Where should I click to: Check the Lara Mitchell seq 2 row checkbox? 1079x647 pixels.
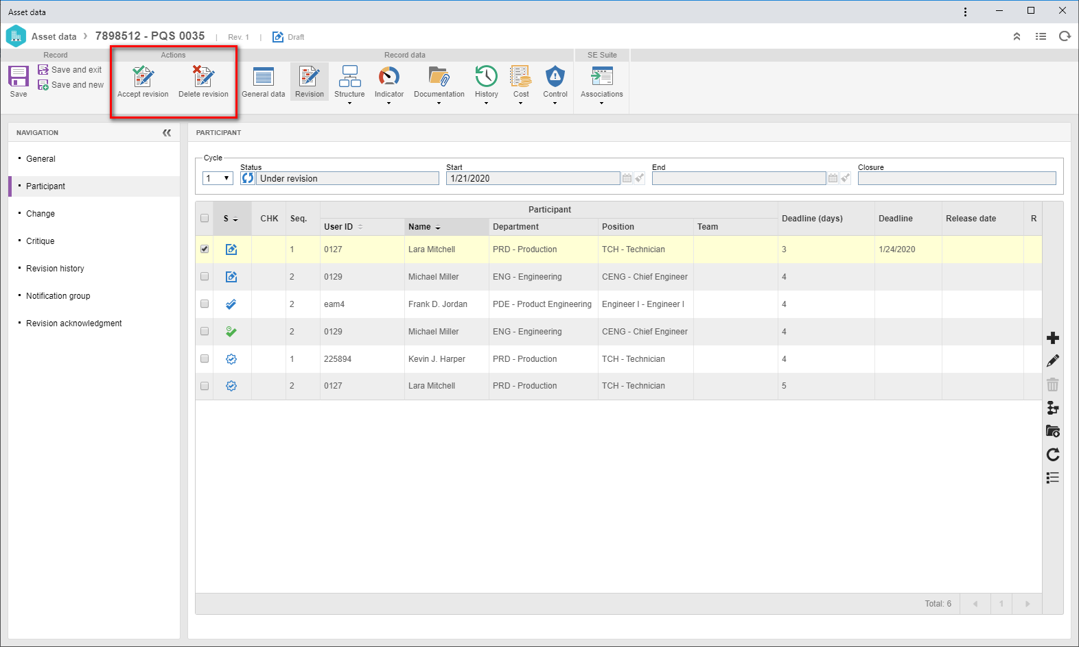[x=205, y=387]
